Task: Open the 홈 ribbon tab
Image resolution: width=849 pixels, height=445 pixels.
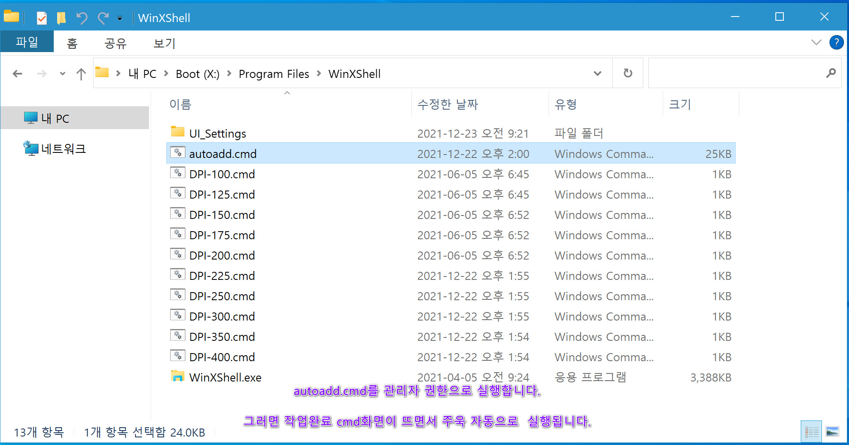Action: (x=72, y=43)
